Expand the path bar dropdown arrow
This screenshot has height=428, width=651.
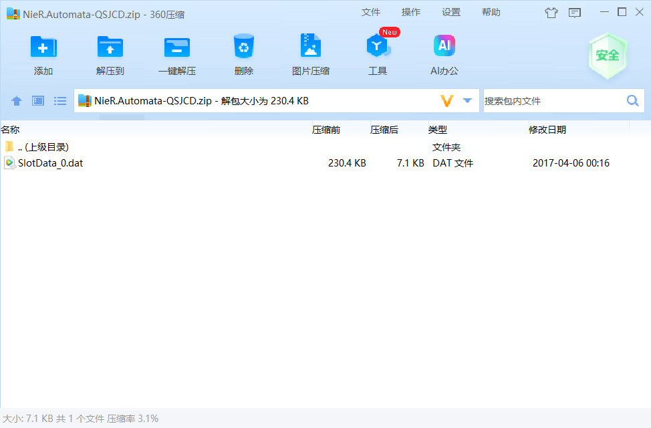467,100
